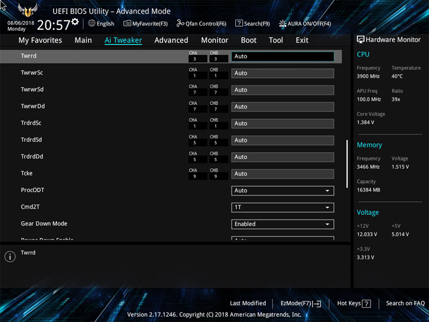Click the TwrwrSd Auto input field

(282, 90)
